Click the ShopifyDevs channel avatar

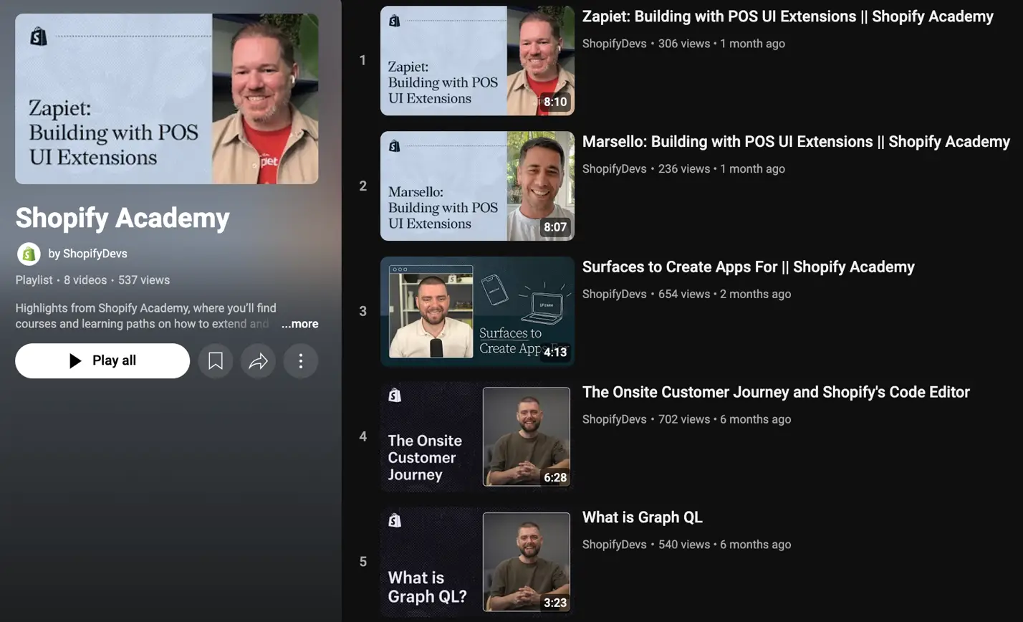click(x=29, y=254)
